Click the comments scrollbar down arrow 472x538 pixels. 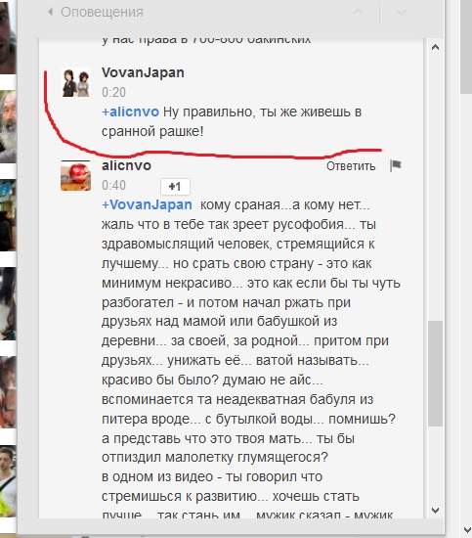point(435,510)
